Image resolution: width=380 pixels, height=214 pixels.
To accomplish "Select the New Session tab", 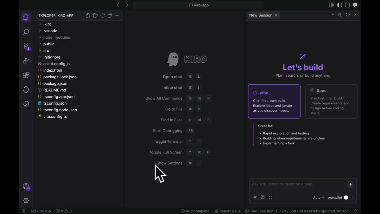I will [263, 15].
